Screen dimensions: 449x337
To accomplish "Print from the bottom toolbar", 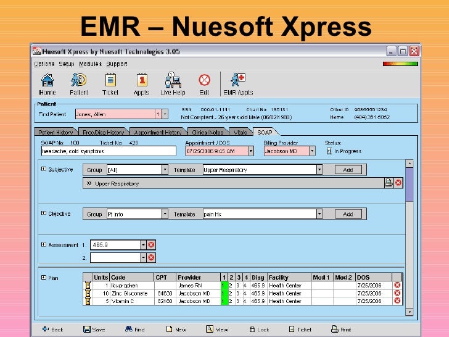I will pos(340,329).
